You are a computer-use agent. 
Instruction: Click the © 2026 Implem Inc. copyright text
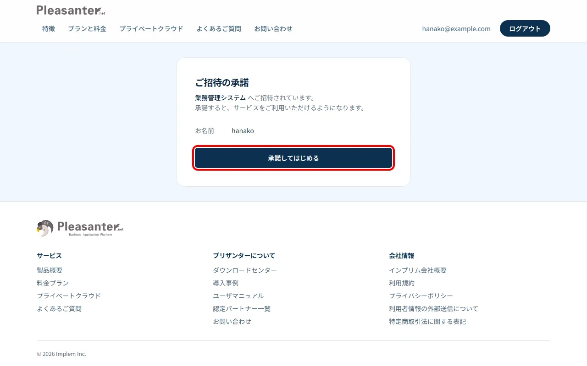(61, 354)
